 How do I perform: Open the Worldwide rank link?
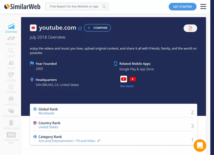[46, 113]
